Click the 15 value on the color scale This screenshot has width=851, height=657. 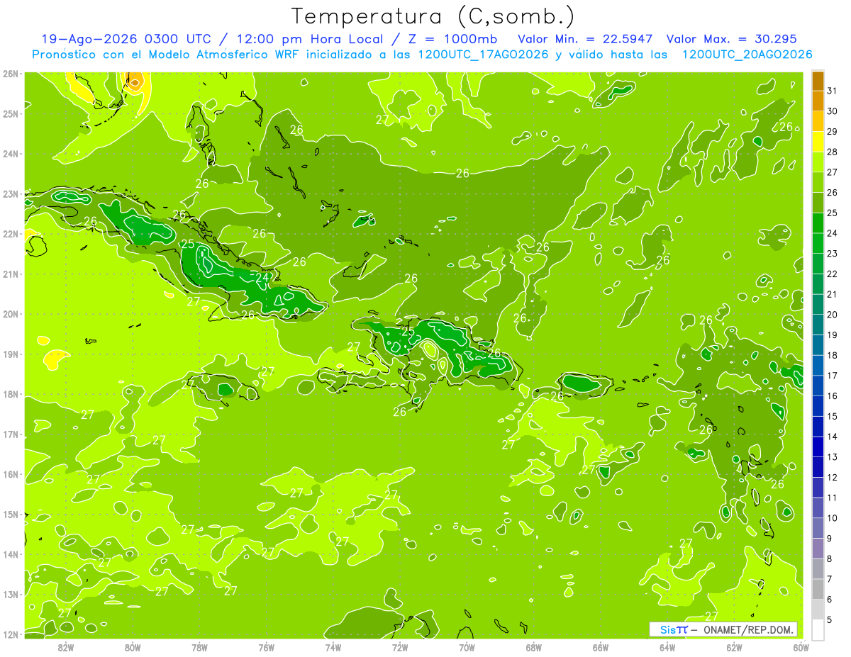click(833, 416)
